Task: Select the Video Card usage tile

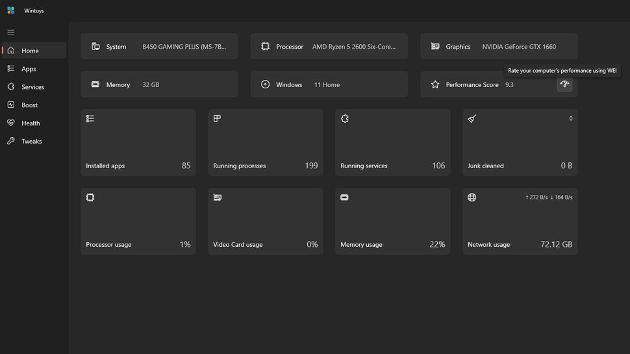Action: 266,221
